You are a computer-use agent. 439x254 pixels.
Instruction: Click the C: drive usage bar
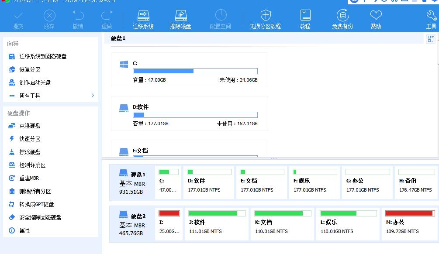(x=195, y=71)
